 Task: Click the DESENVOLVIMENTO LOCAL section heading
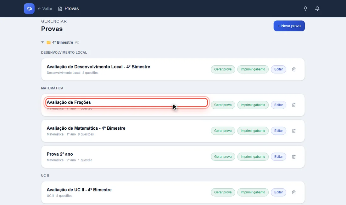pos(64,53)
